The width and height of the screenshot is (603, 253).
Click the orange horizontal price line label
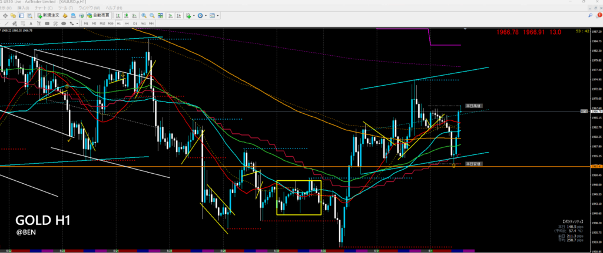tap(595, 166)
